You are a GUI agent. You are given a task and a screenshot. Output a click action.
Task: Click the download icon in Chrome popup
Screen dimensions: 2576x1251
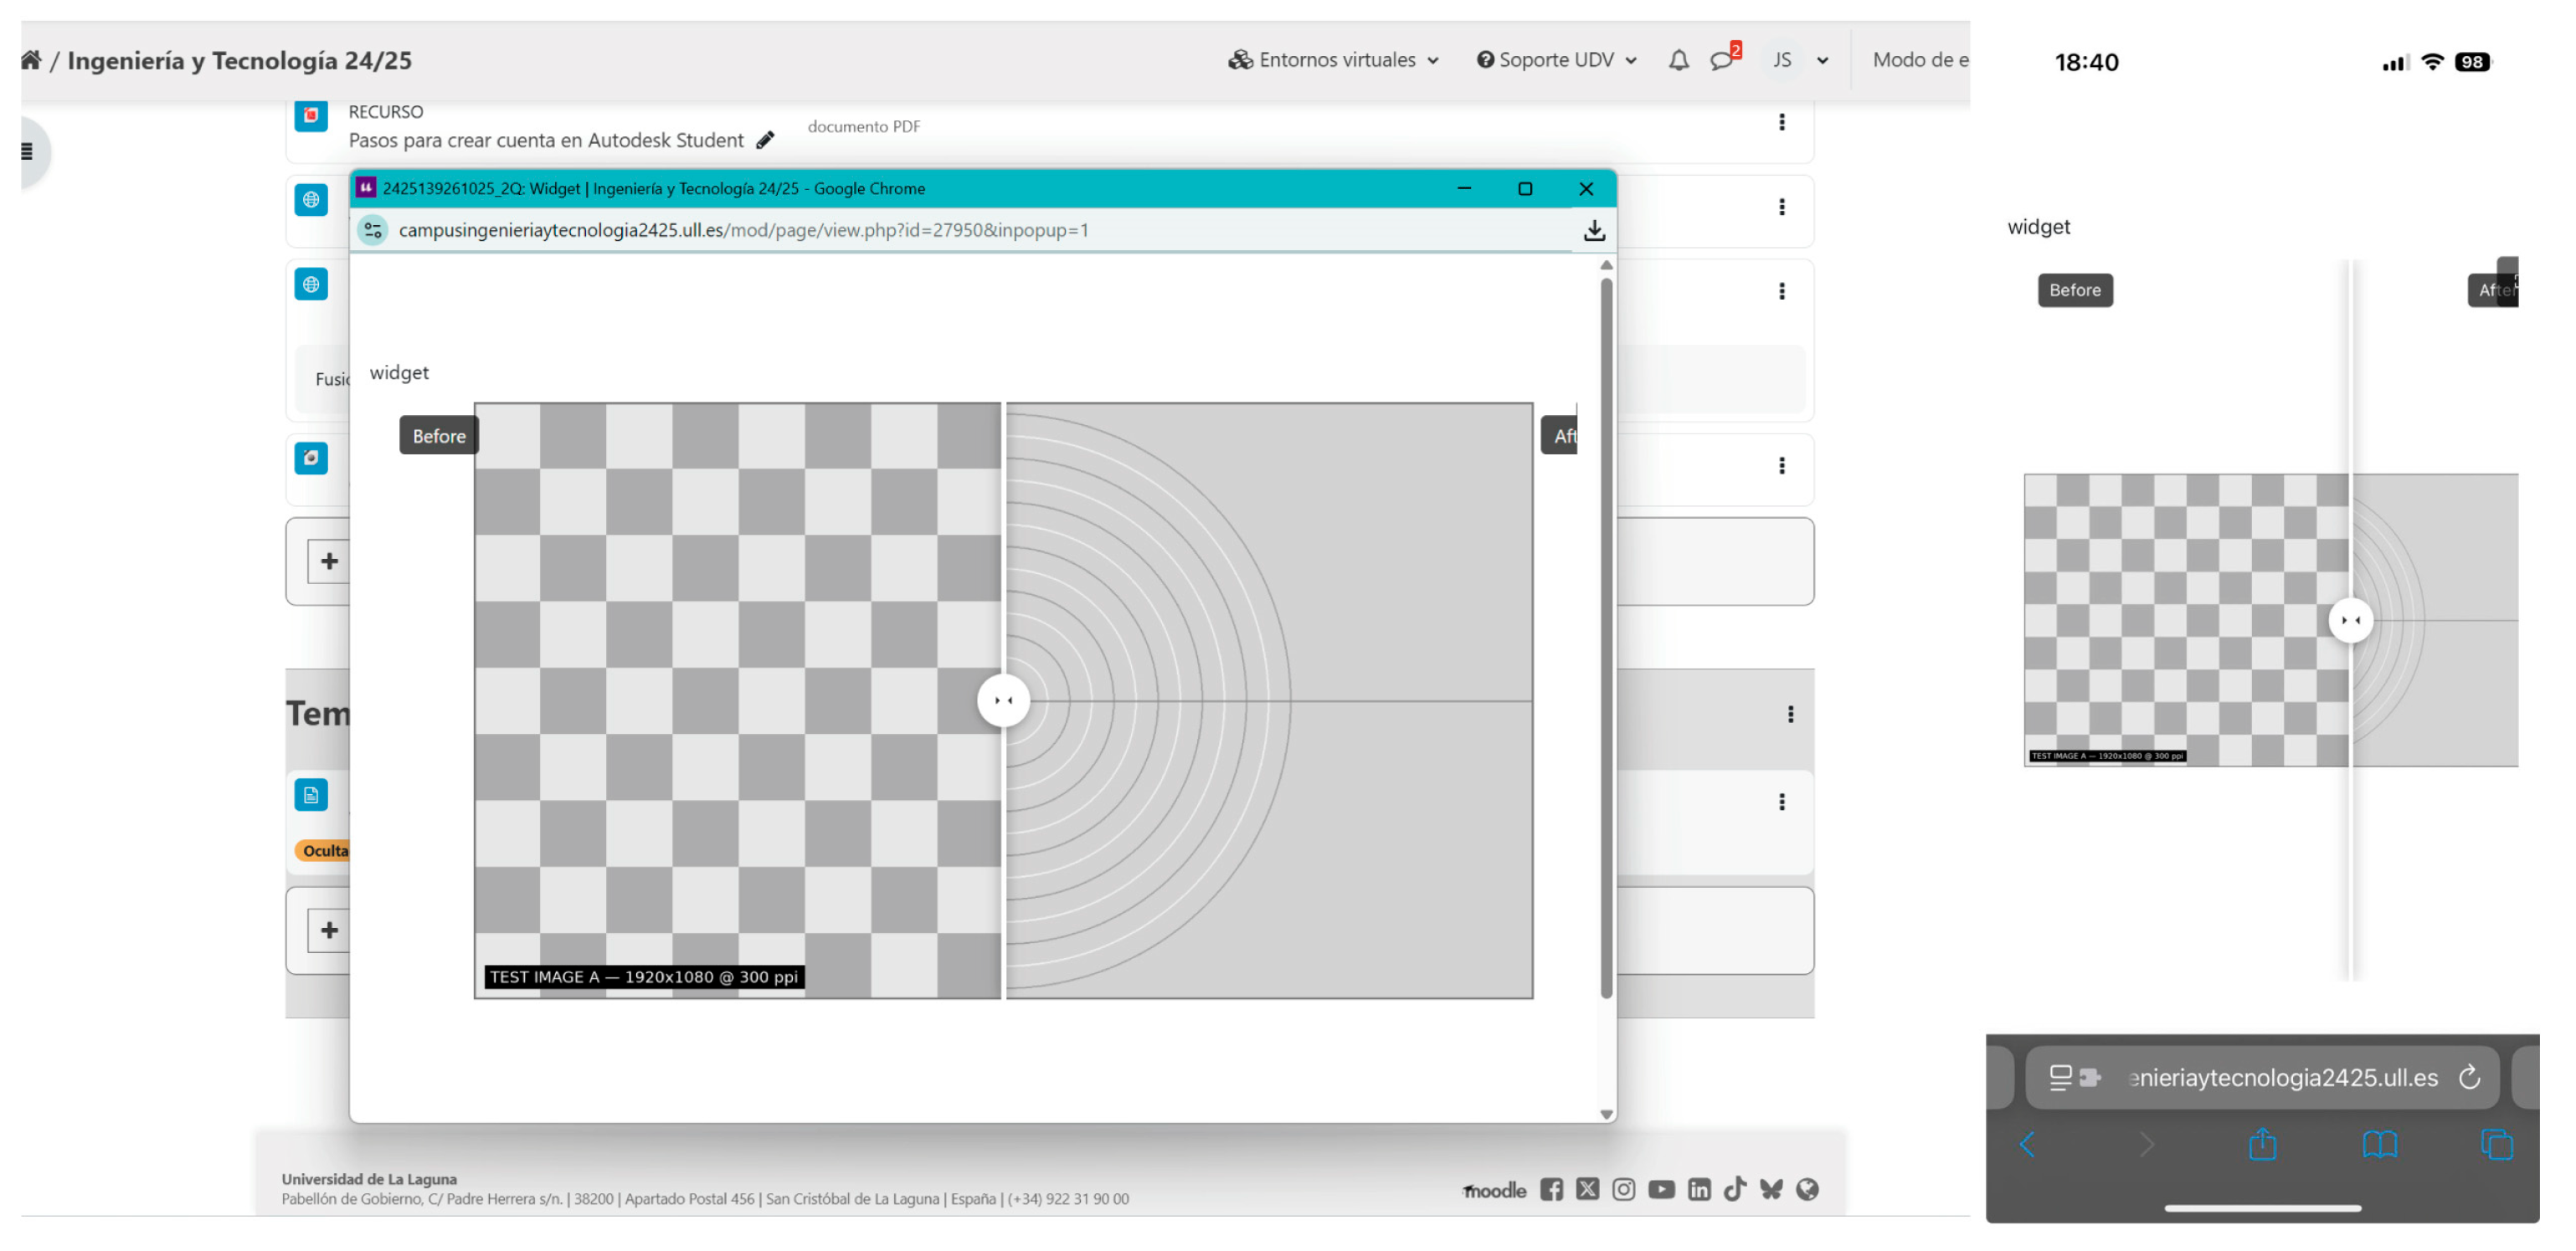point(1594,231)
